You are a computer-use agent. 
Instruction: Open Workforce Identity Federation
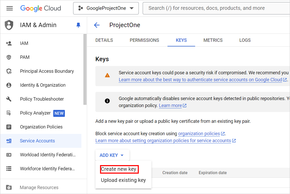(x=47, y=169)
